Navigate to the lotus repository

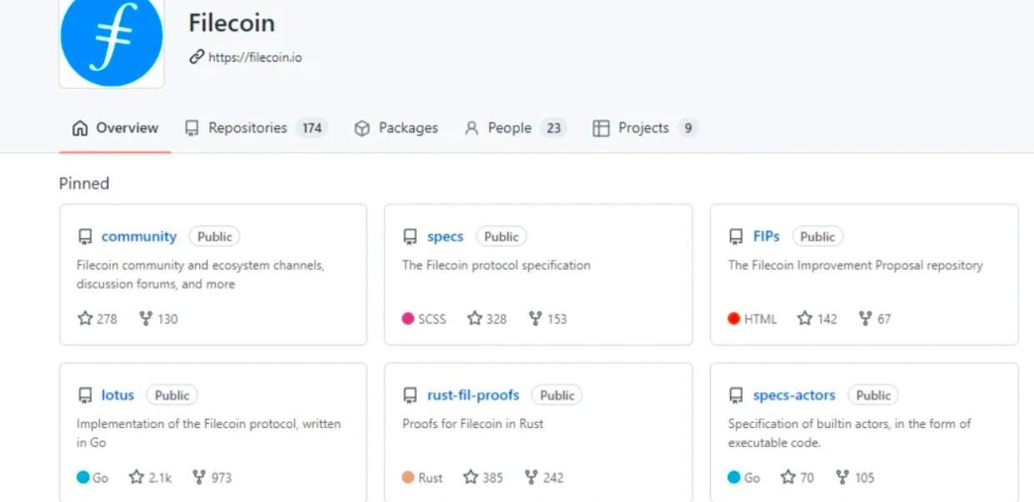117,395
